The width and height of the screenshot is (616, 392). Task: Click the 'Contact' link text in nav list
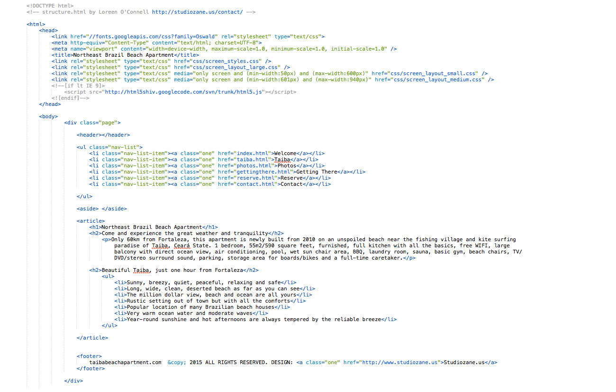click(x=292, y=184)
